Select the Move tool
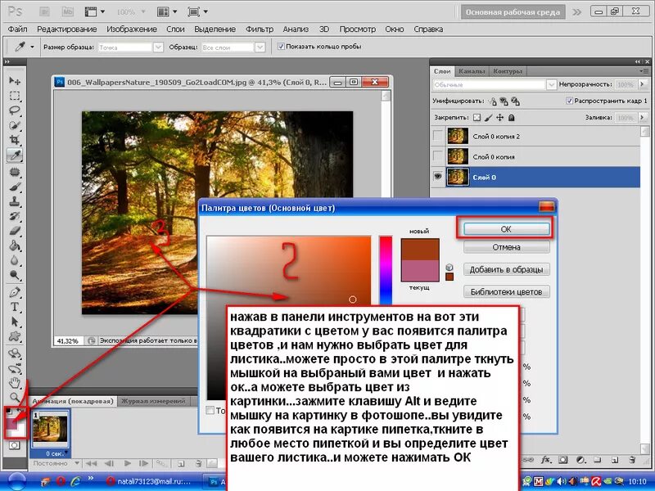Screen dimensions: 655x491 pyautogui.click(x=15, y=80)
